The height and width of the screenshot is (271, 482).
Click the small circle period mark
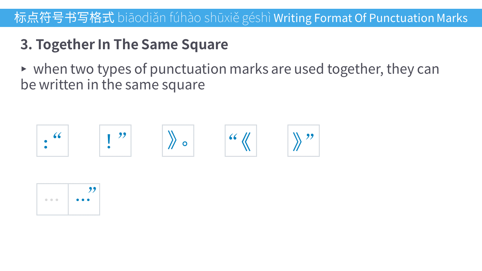185,144
